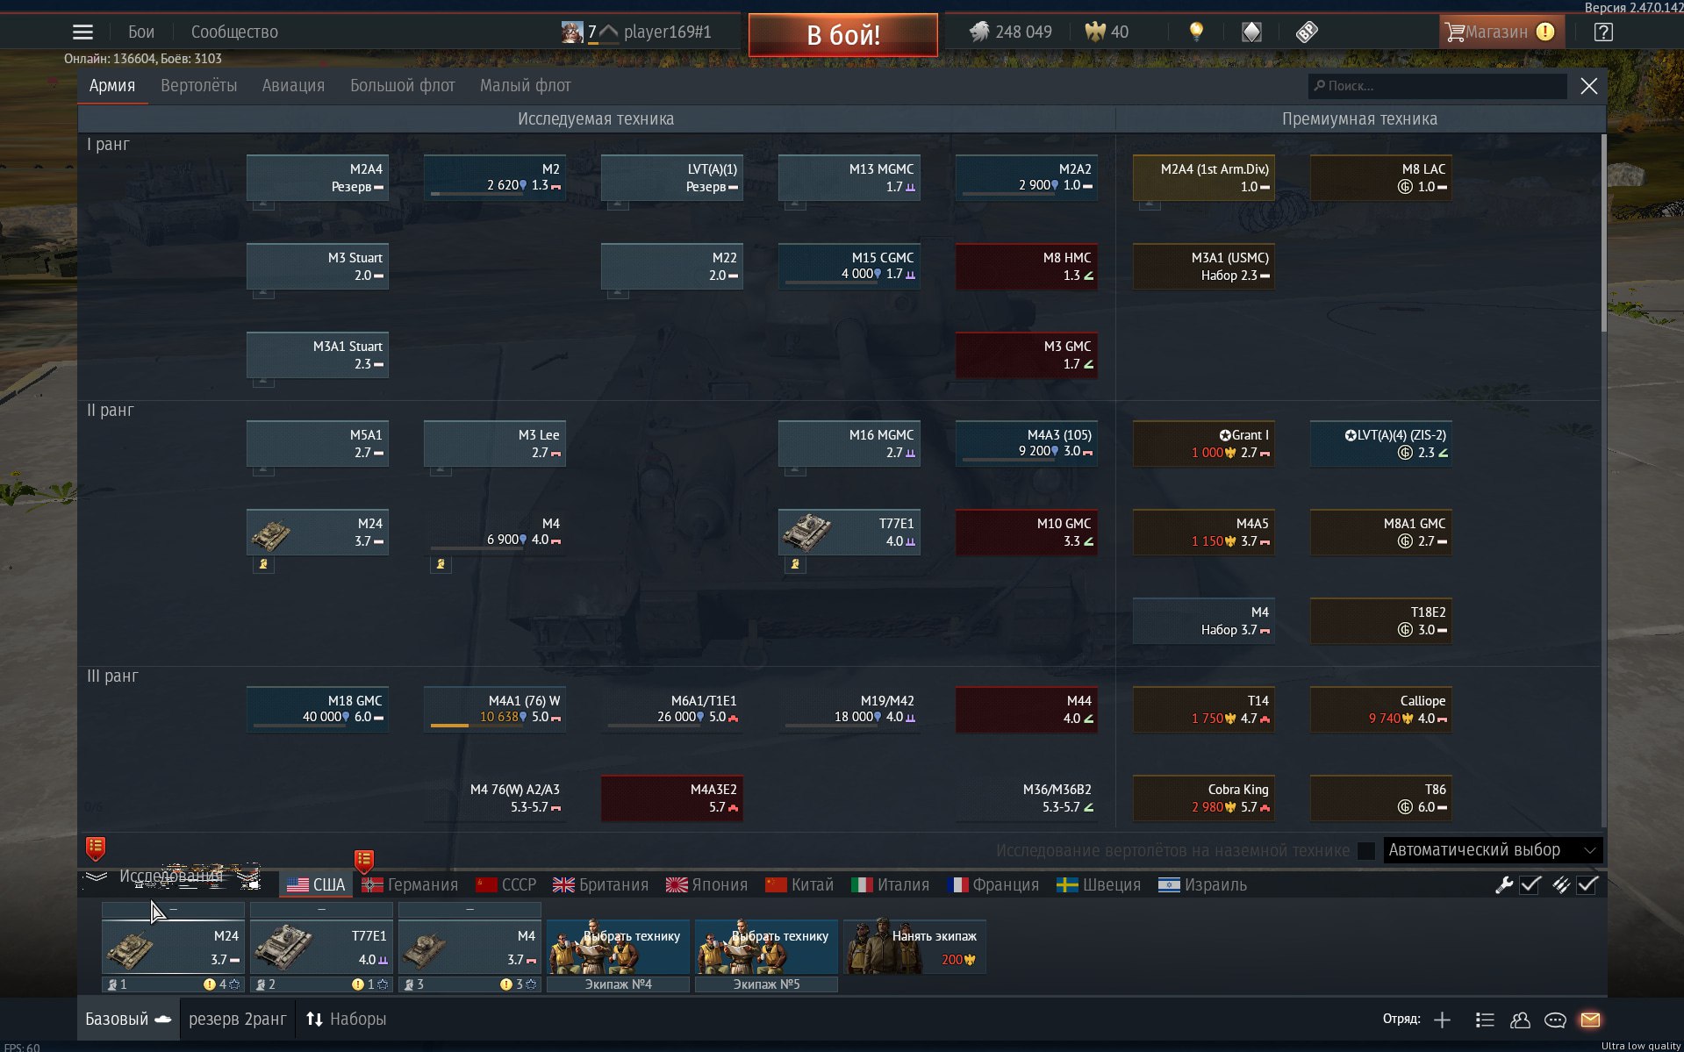Open the Наборы presets list
The image size is (1684, 1052).
(347, 1020)
